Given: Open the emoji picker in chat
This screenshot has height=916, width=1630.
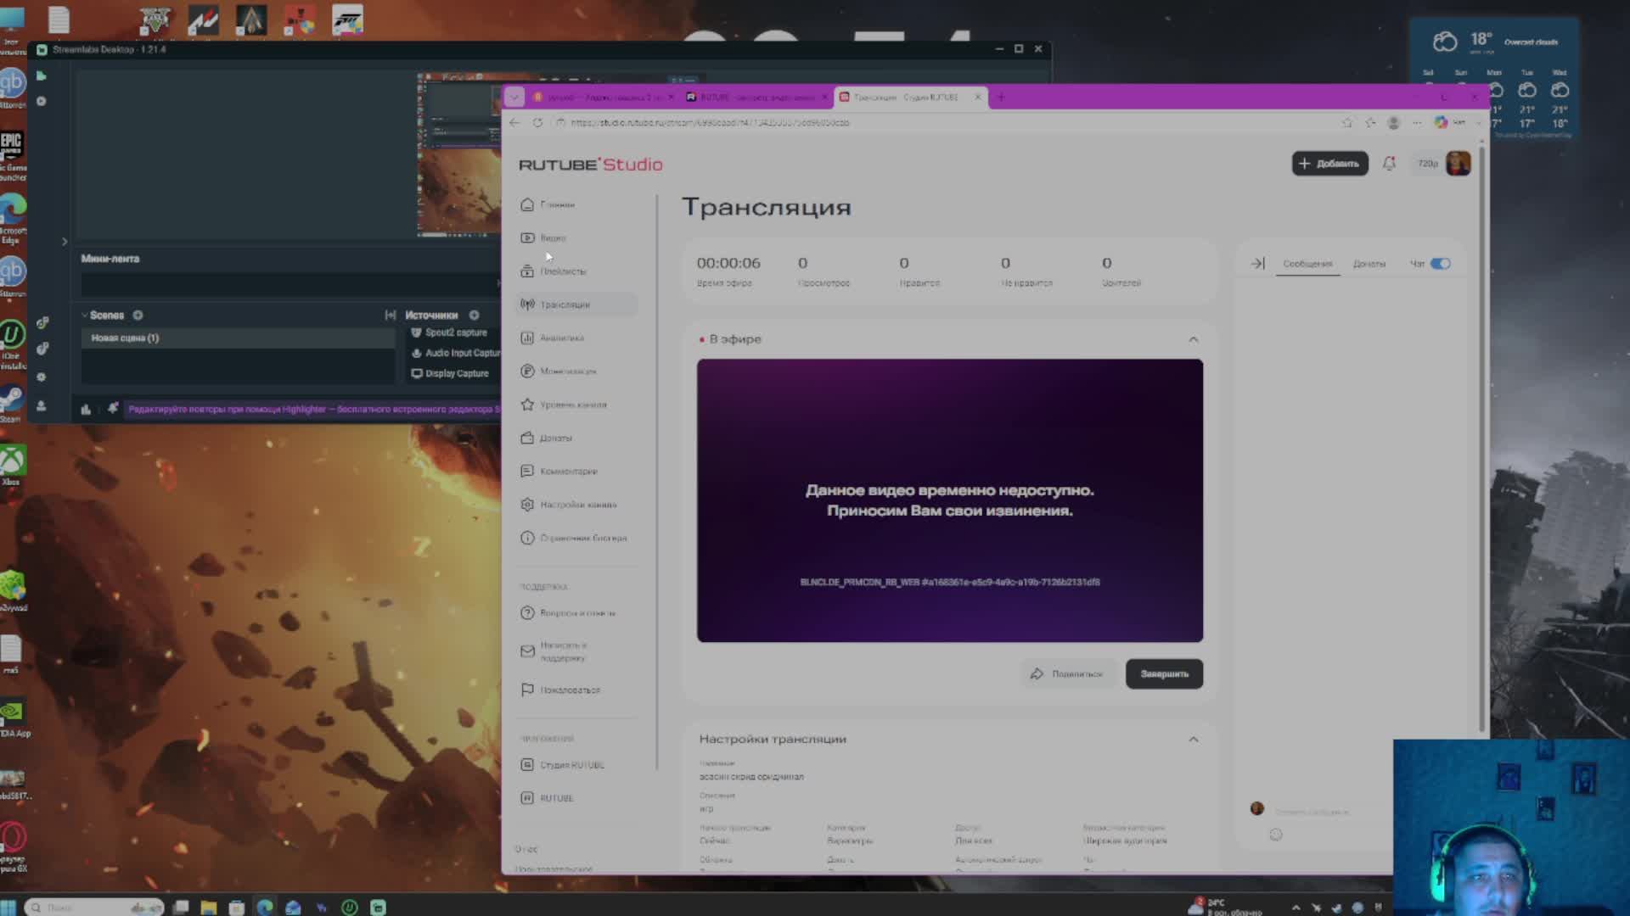Looking at the screenshot, I should point(1275,835).
